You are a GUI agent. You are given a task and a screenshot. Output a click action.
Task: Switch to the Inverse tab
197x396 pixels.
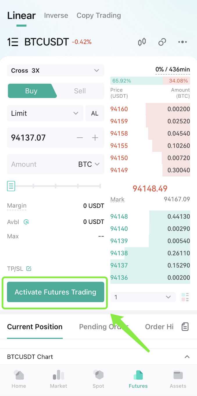coord(56,15)
